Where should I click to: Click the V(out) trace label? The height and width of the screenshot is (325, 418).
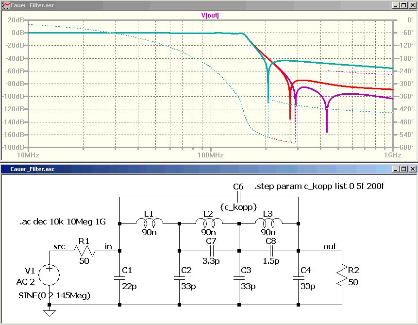210,15
